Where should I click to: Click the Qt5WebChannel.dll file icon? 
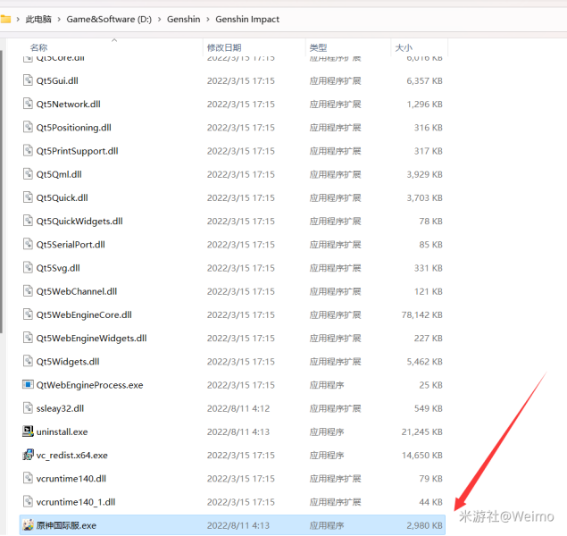[x=28, y=291]
